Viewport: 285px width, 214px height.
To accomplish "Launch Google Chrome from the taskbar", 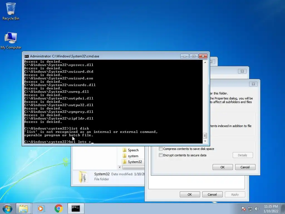I will point(58,208).
